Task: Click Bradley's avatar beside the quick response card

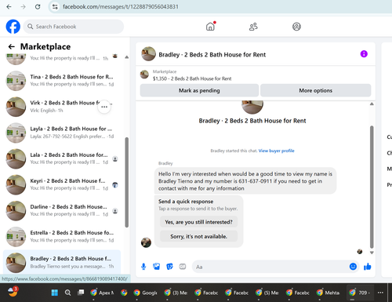Action: [146, 242]
